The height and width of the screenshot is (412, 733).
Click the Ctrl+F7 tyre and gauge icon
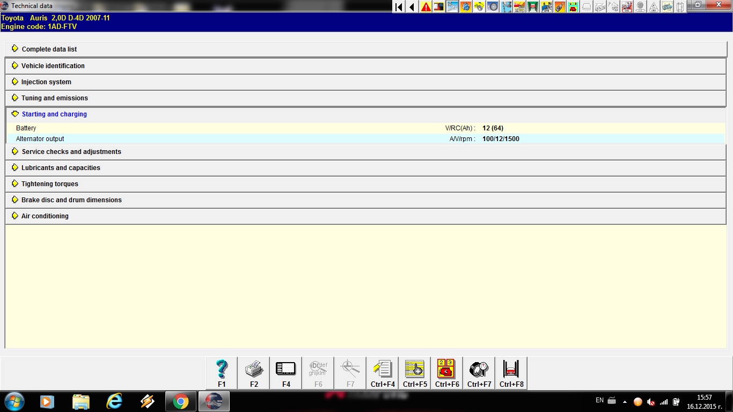479,373
